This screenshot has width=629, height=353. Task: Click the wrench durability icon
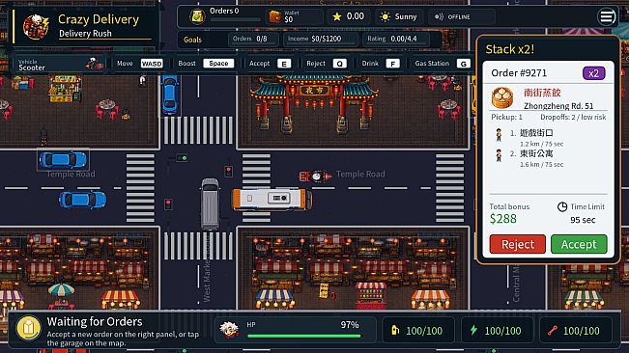pos(553,331)
